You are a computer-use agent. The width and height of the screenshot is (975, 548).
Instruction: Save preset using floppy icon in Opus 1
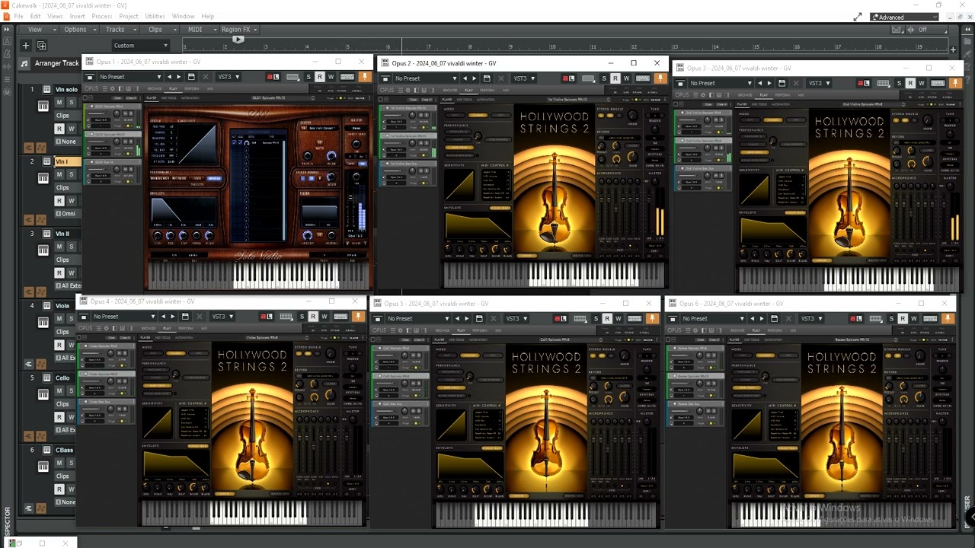coord(191,77)
